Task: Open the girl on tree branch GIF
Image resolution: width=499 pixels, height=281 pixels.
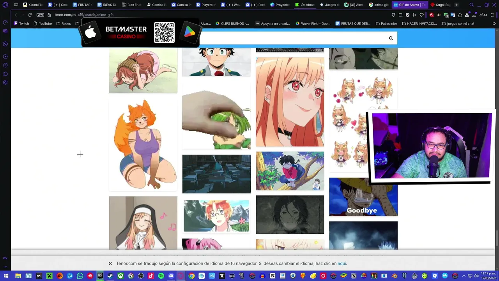Action: pyautogui.click(x=290, y=171)
